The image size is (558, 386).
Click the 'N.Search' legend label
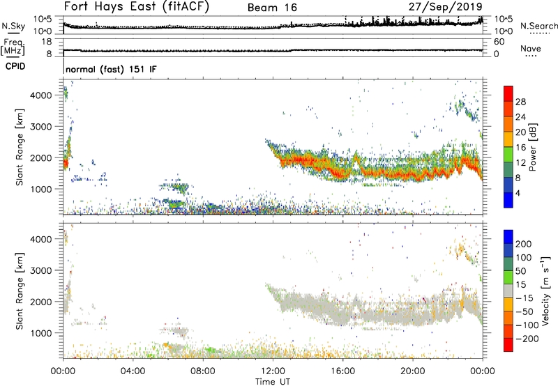click(538, 26)
